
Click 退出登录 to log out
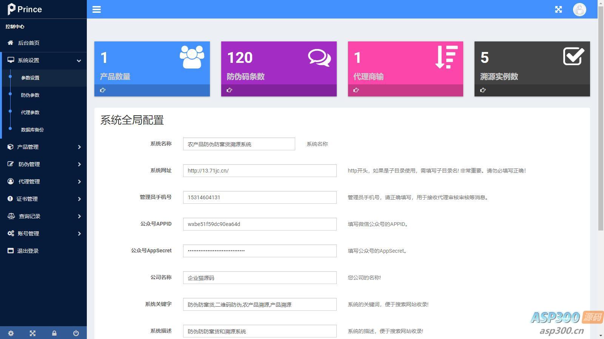tap(28, 251)
